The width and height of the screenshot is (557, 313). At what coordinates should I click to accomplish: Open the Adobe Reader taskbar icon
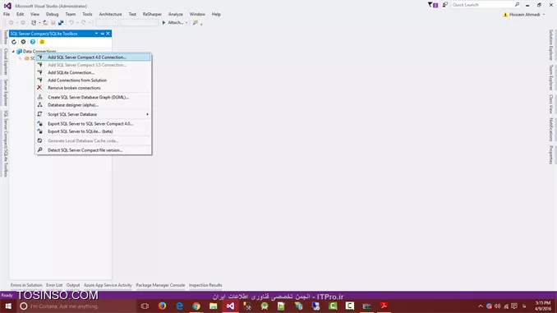pyautogui.click(x=384, y=306)
